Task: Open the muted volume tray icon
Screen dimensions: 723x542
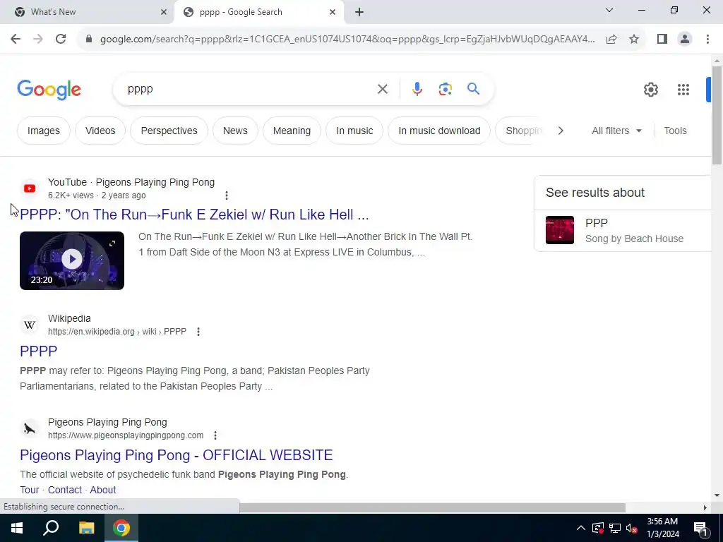Action: pyautogui.click(x=632, y=528)
